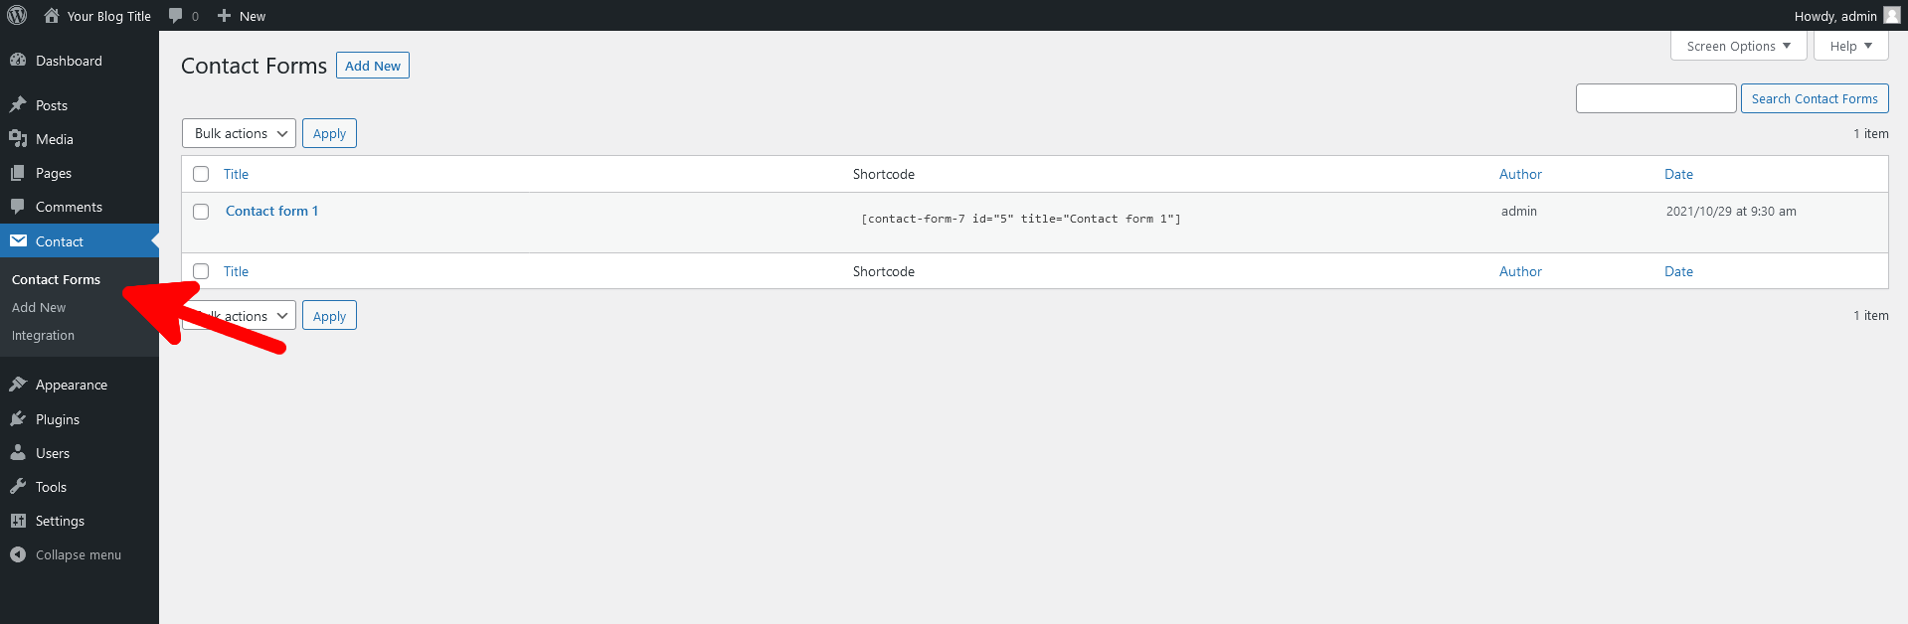Sort by Author in the table footer

(1520, 271)
